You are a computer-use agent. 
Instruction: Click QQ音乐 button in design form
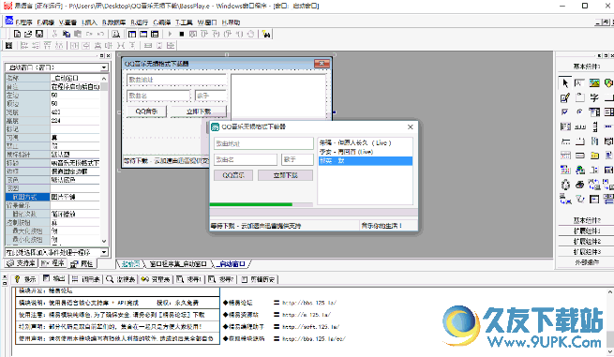pos(146,112)
